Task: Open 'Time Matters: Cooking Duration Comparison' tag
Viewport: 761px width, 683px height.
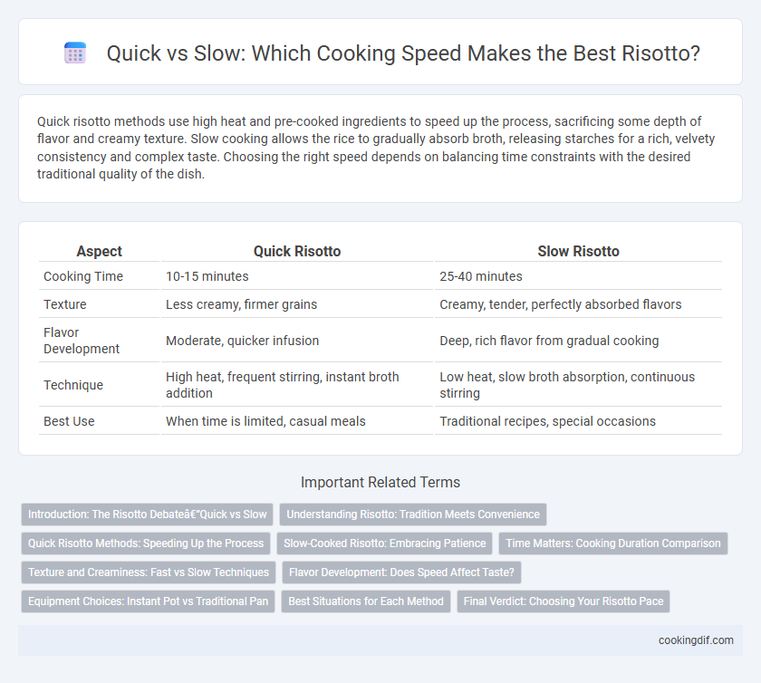Action: 613,544
